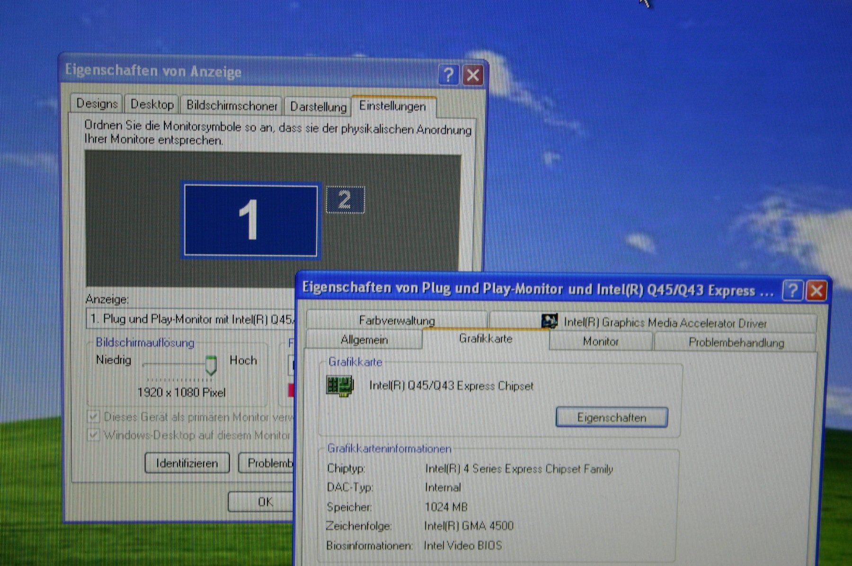Screen dimensions: 852x566
Task: Open the Bildschirmschoner tab
Action: pos(231,105)
